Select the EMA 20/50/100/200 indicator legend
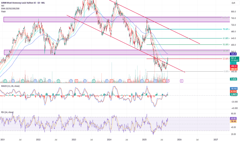Image resolution: width=240 pixels, height=142 pixels. 10,9
